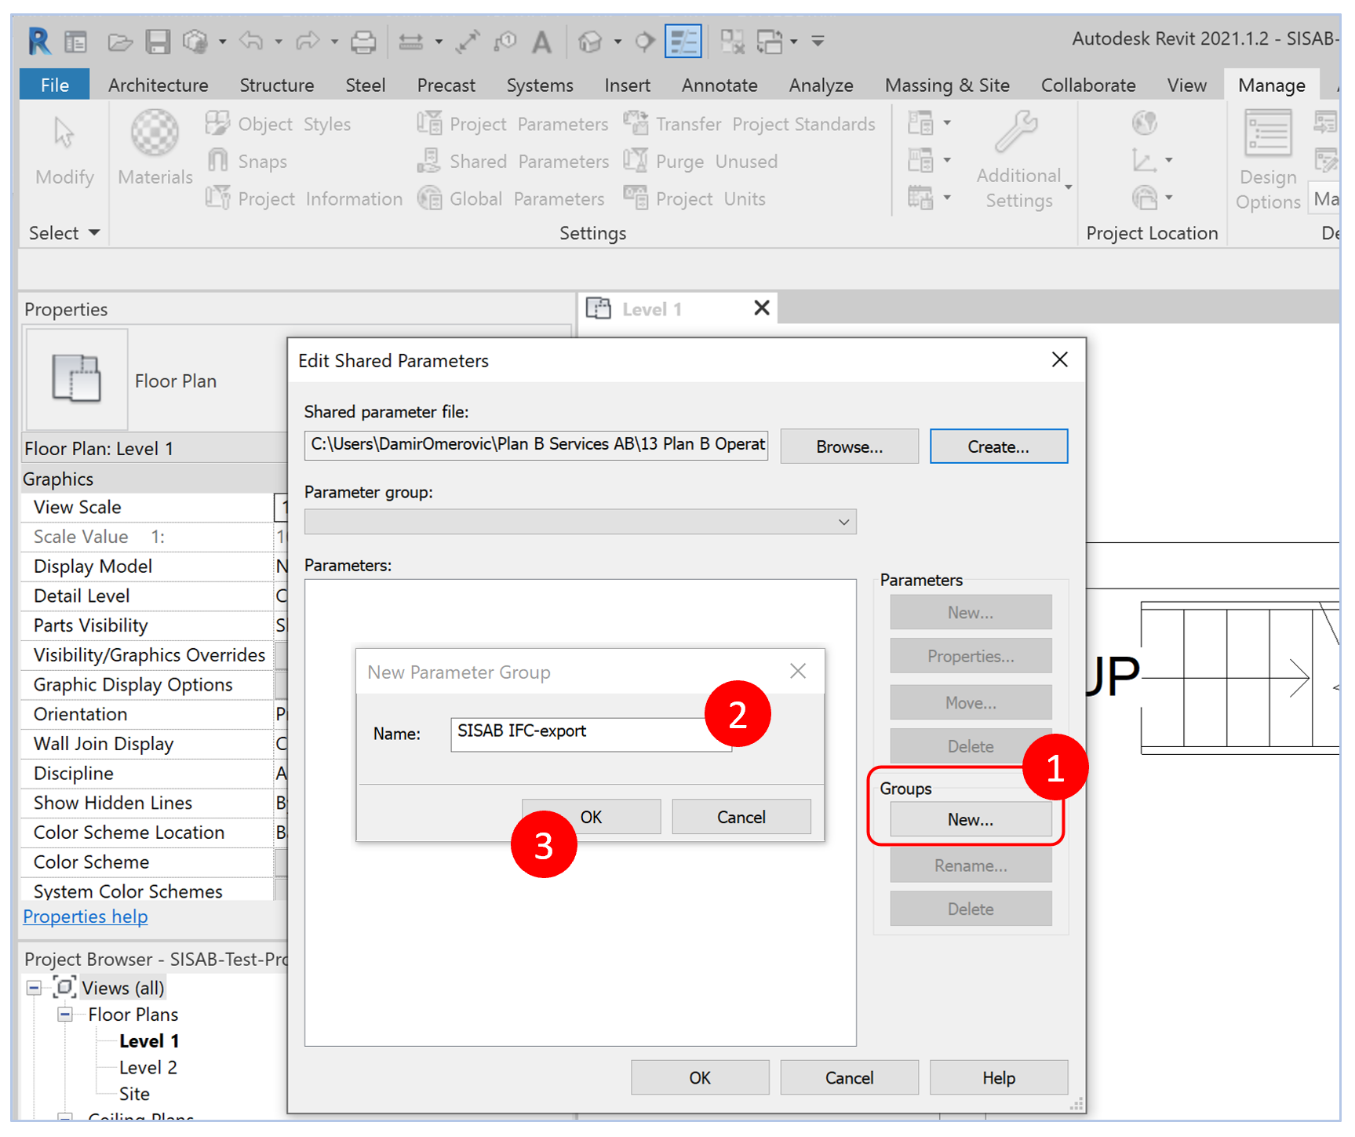Expand the Additional Settings dropdown arrow
This screenshot has width=1355, height=1137.
point(1068,188)
